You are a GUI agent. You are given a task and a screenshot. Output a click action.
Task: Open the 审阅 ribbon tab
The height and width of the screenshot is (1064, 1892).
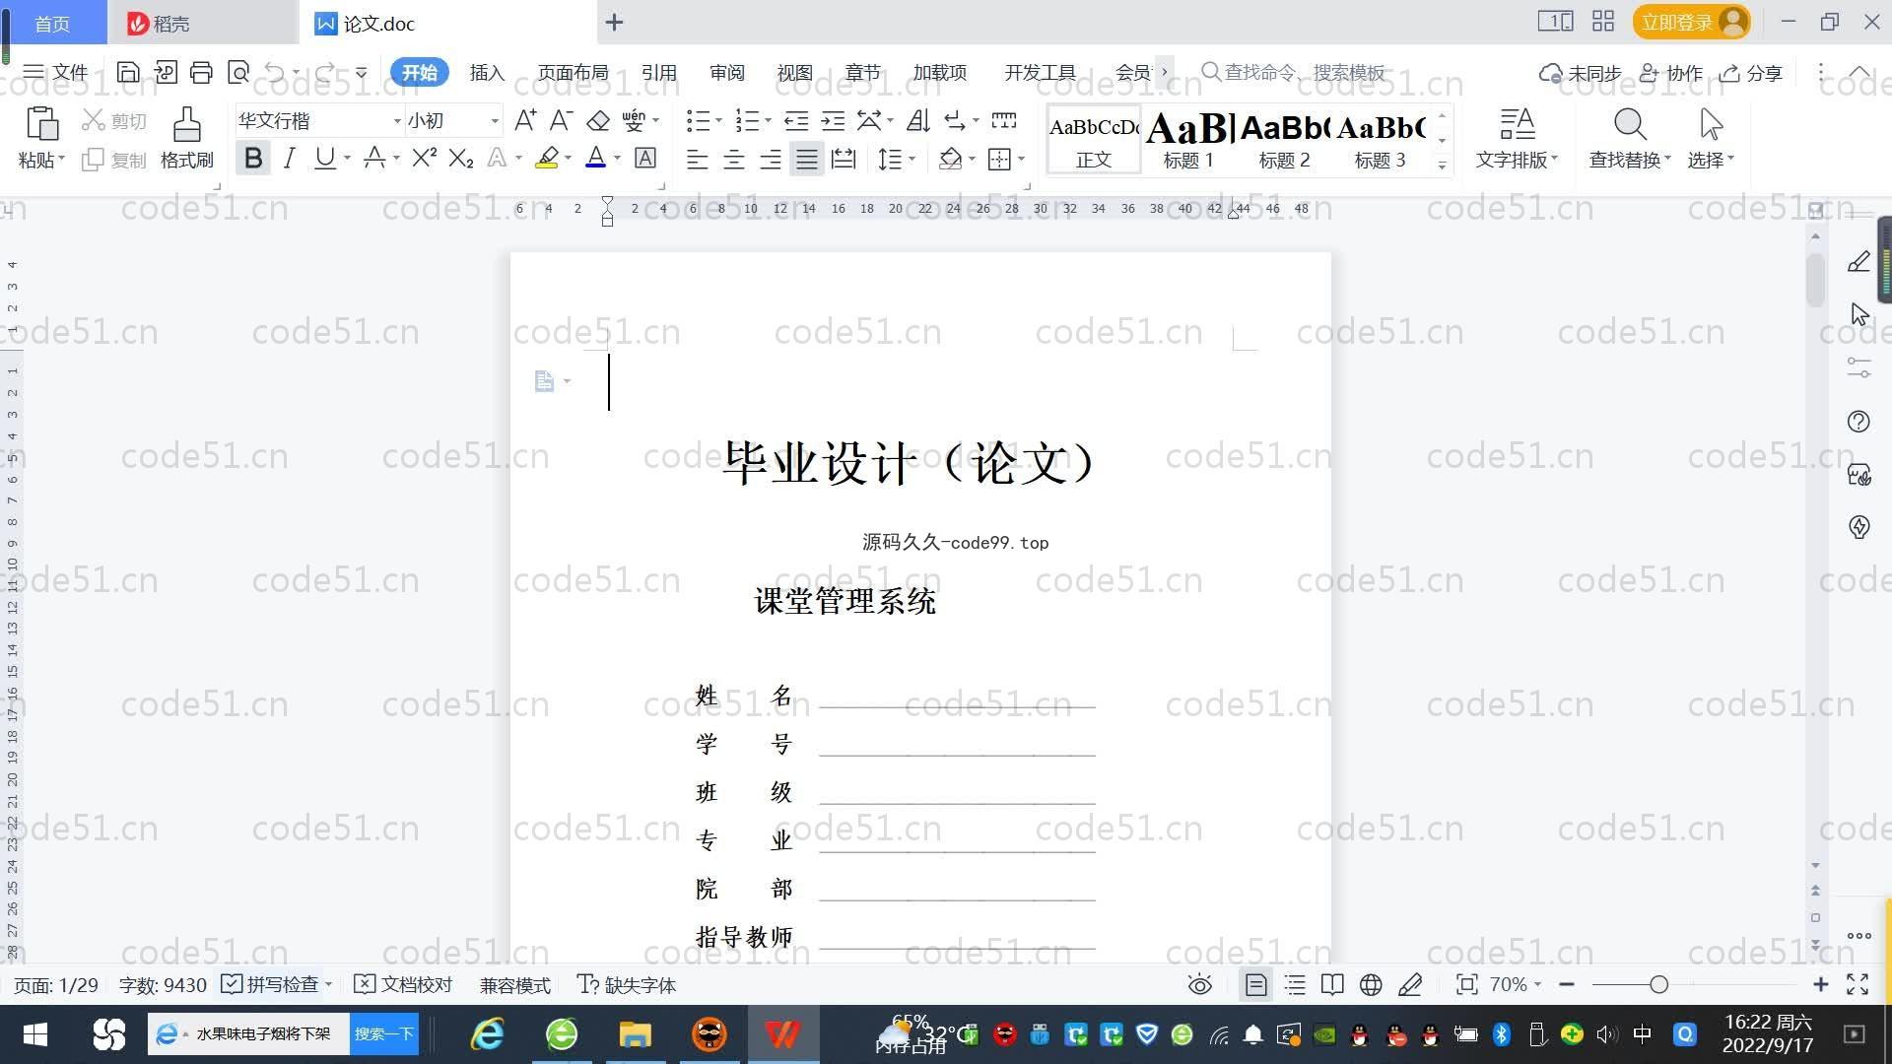727,72
